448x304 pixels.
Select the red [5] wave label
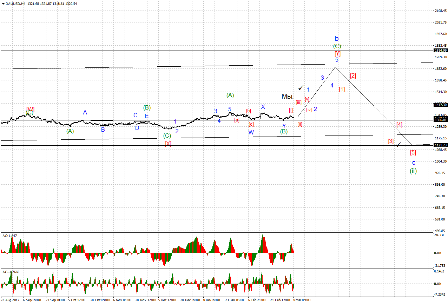413,153
